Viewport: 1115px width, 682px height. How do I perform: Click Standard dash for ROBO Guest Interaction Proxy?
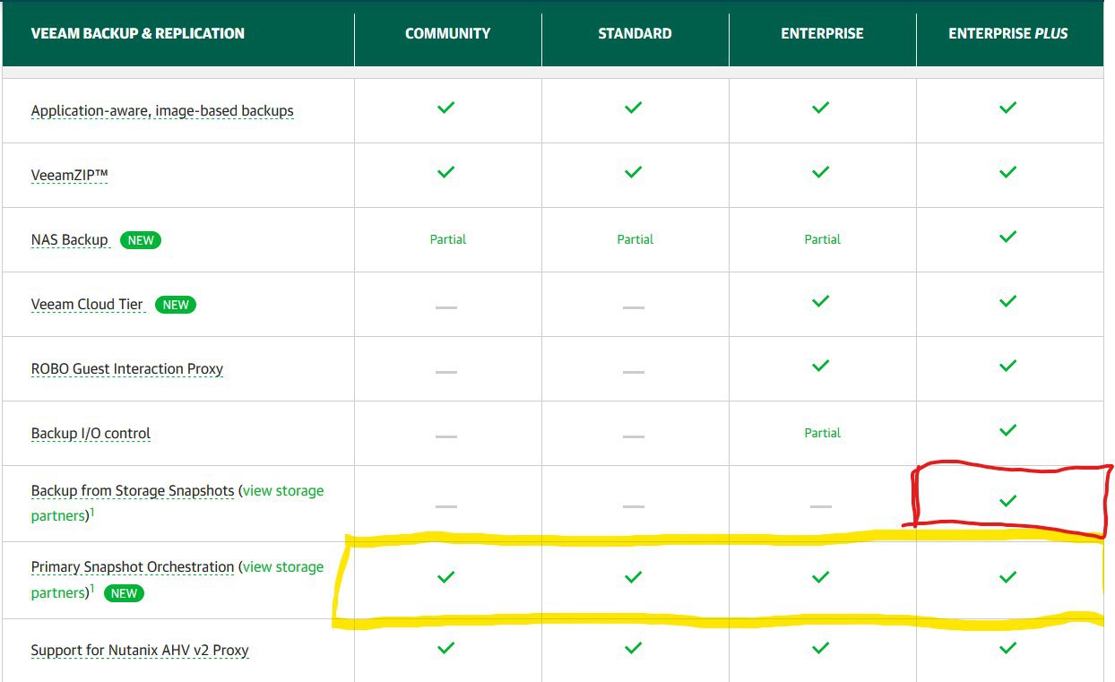tap(634, 372)
